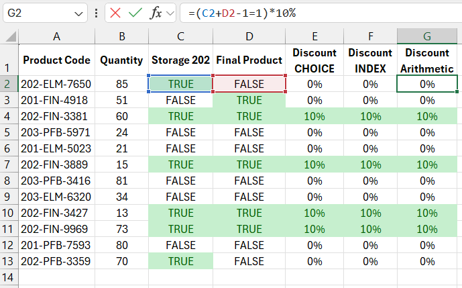This screenshot has height=288, width=462.
Task: Select column E header
Action: (x=314, y=36)
